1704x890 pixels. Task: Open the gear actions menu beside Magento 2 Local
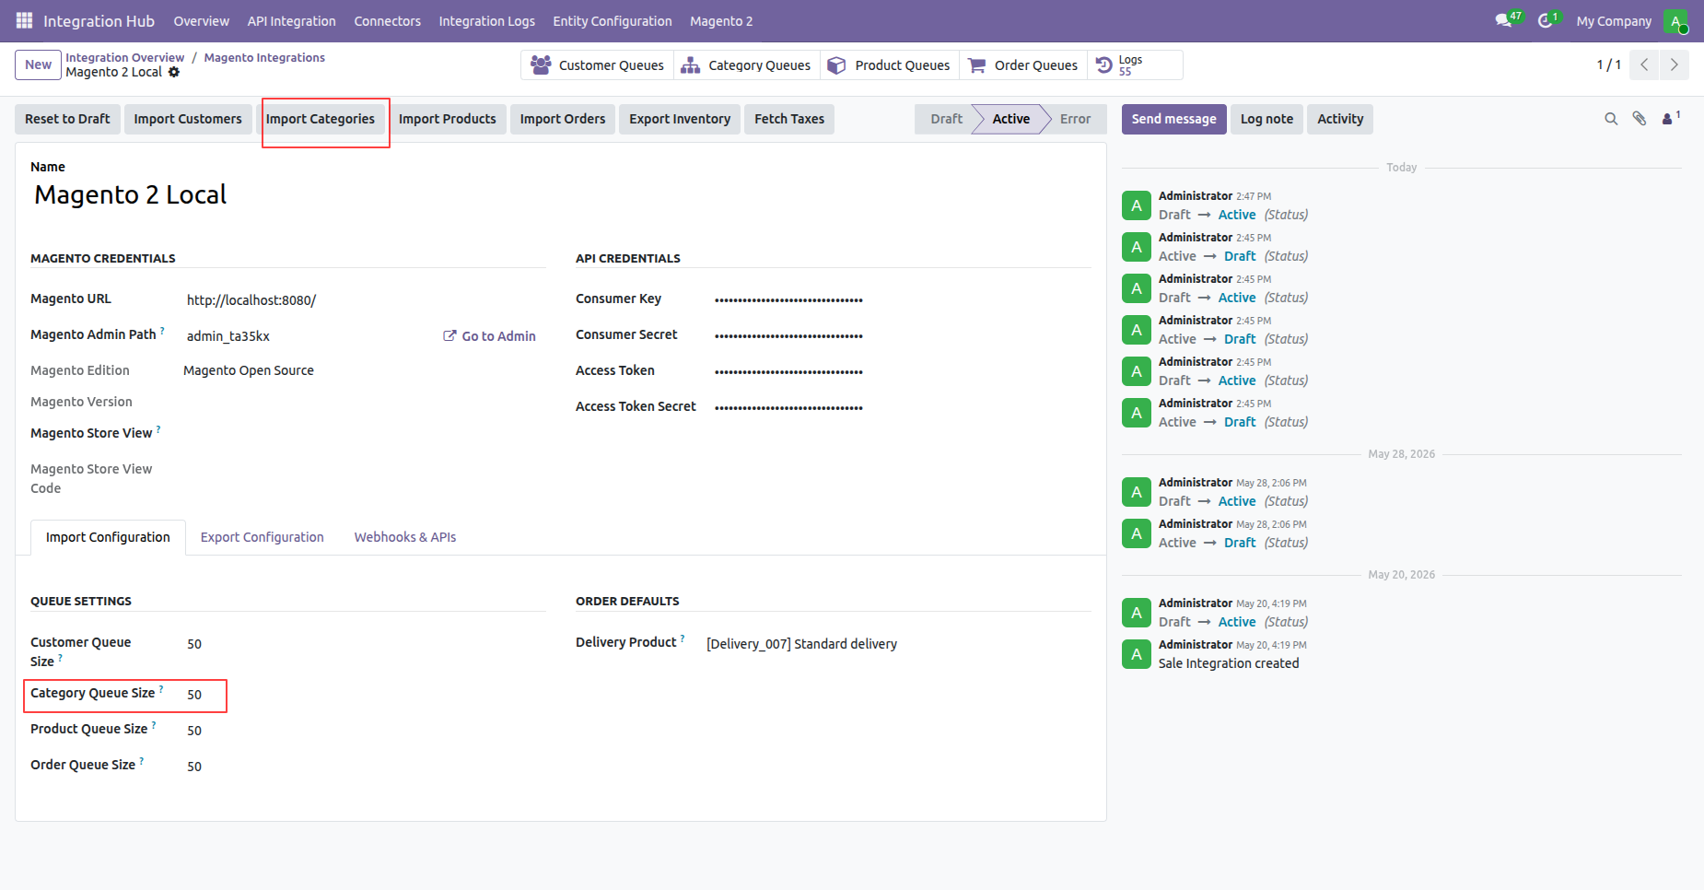[x=174, y=72]
